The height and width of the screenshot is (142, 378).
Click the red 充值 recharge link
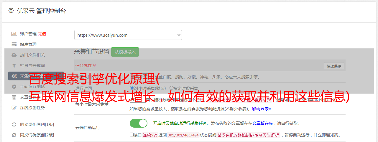coord(42,34)
